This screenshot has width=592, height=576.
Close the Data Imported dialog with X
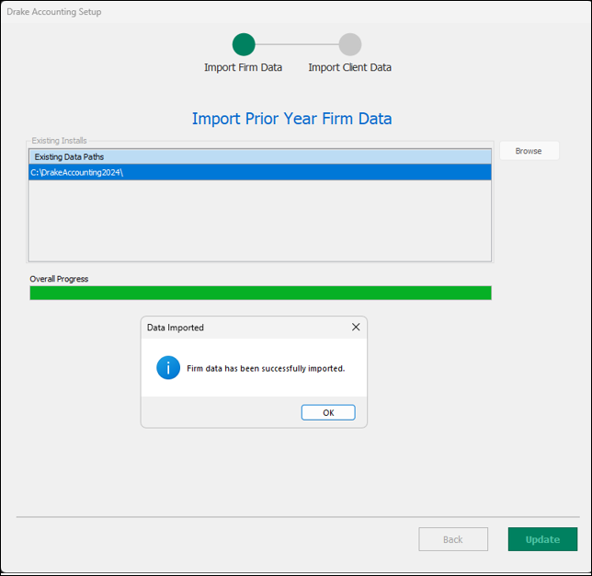click(x=356, y=327)
